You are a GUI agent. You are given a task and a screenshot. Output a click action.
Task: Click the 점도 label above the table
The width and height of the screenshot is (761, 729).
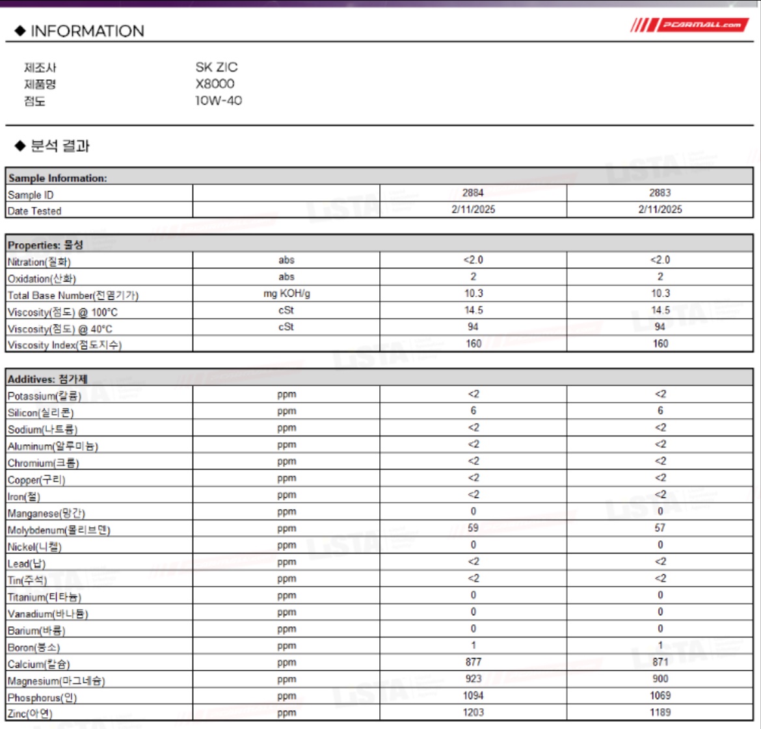tap(35, 101)
